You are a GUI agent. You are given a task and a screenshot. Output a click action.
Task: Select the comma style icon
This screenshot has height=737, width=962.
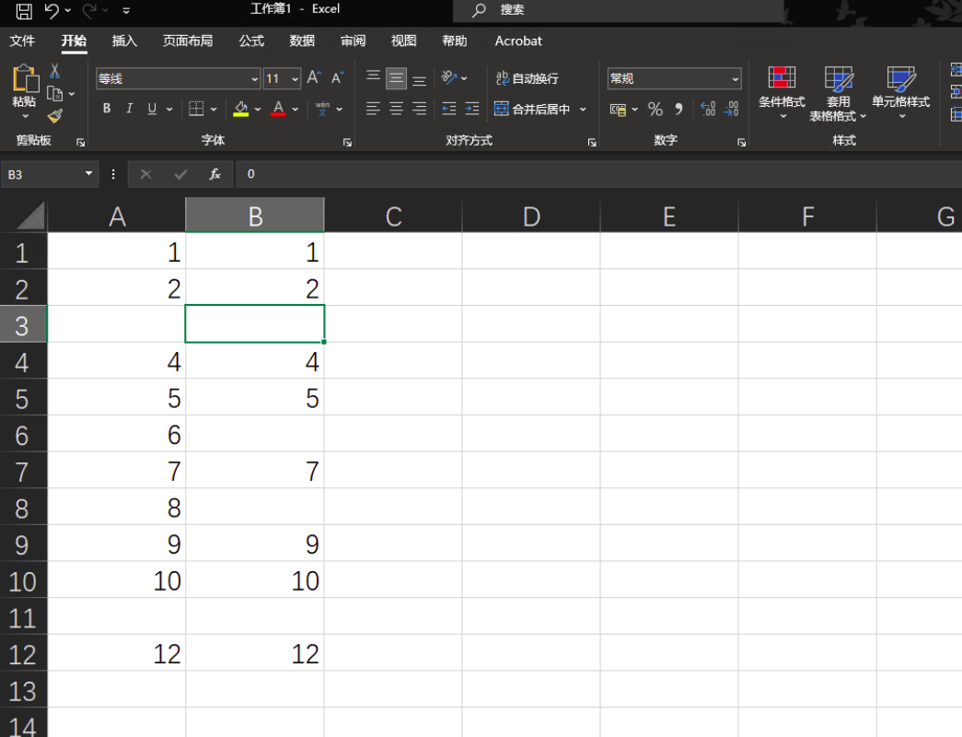point(678,109)
